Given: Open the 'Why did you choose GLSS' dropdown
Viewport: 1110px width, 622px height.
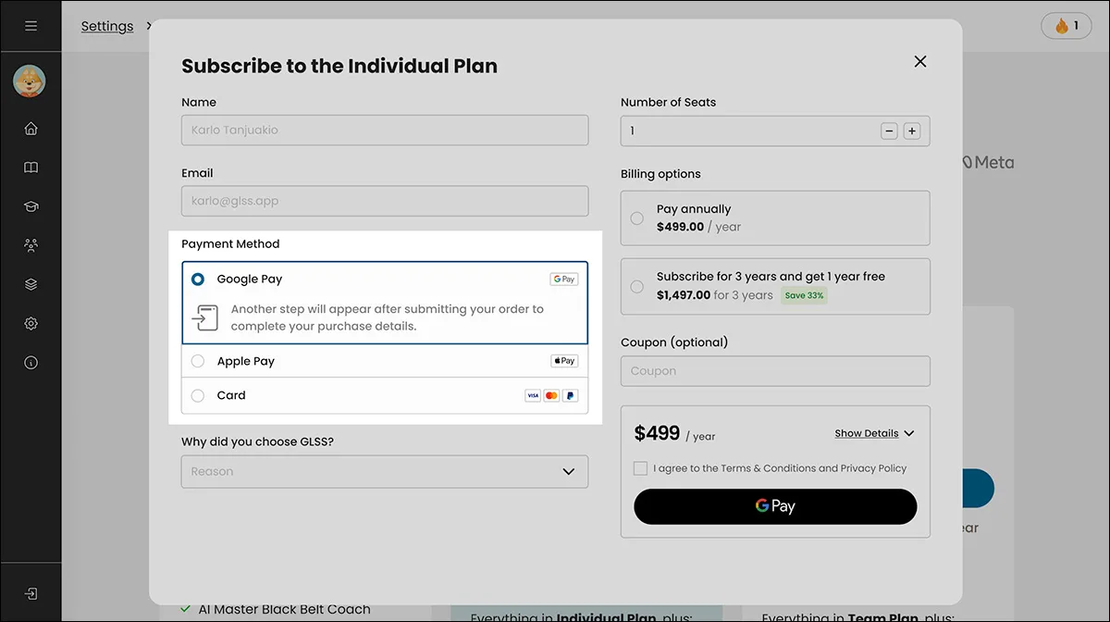Looking at the screenshot, I should coord(385,471).
